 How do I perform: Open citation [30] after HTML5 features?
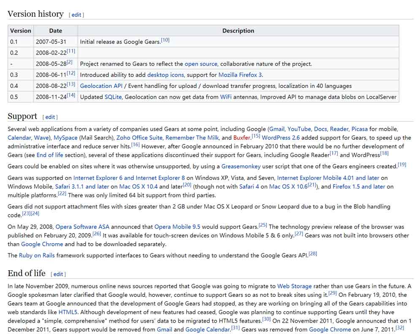[x=266, y=319]
